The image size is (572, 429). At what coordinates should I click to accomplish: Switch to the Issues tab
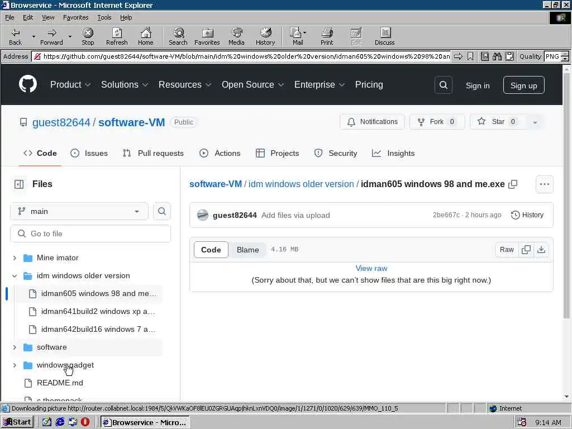[89, 153]
